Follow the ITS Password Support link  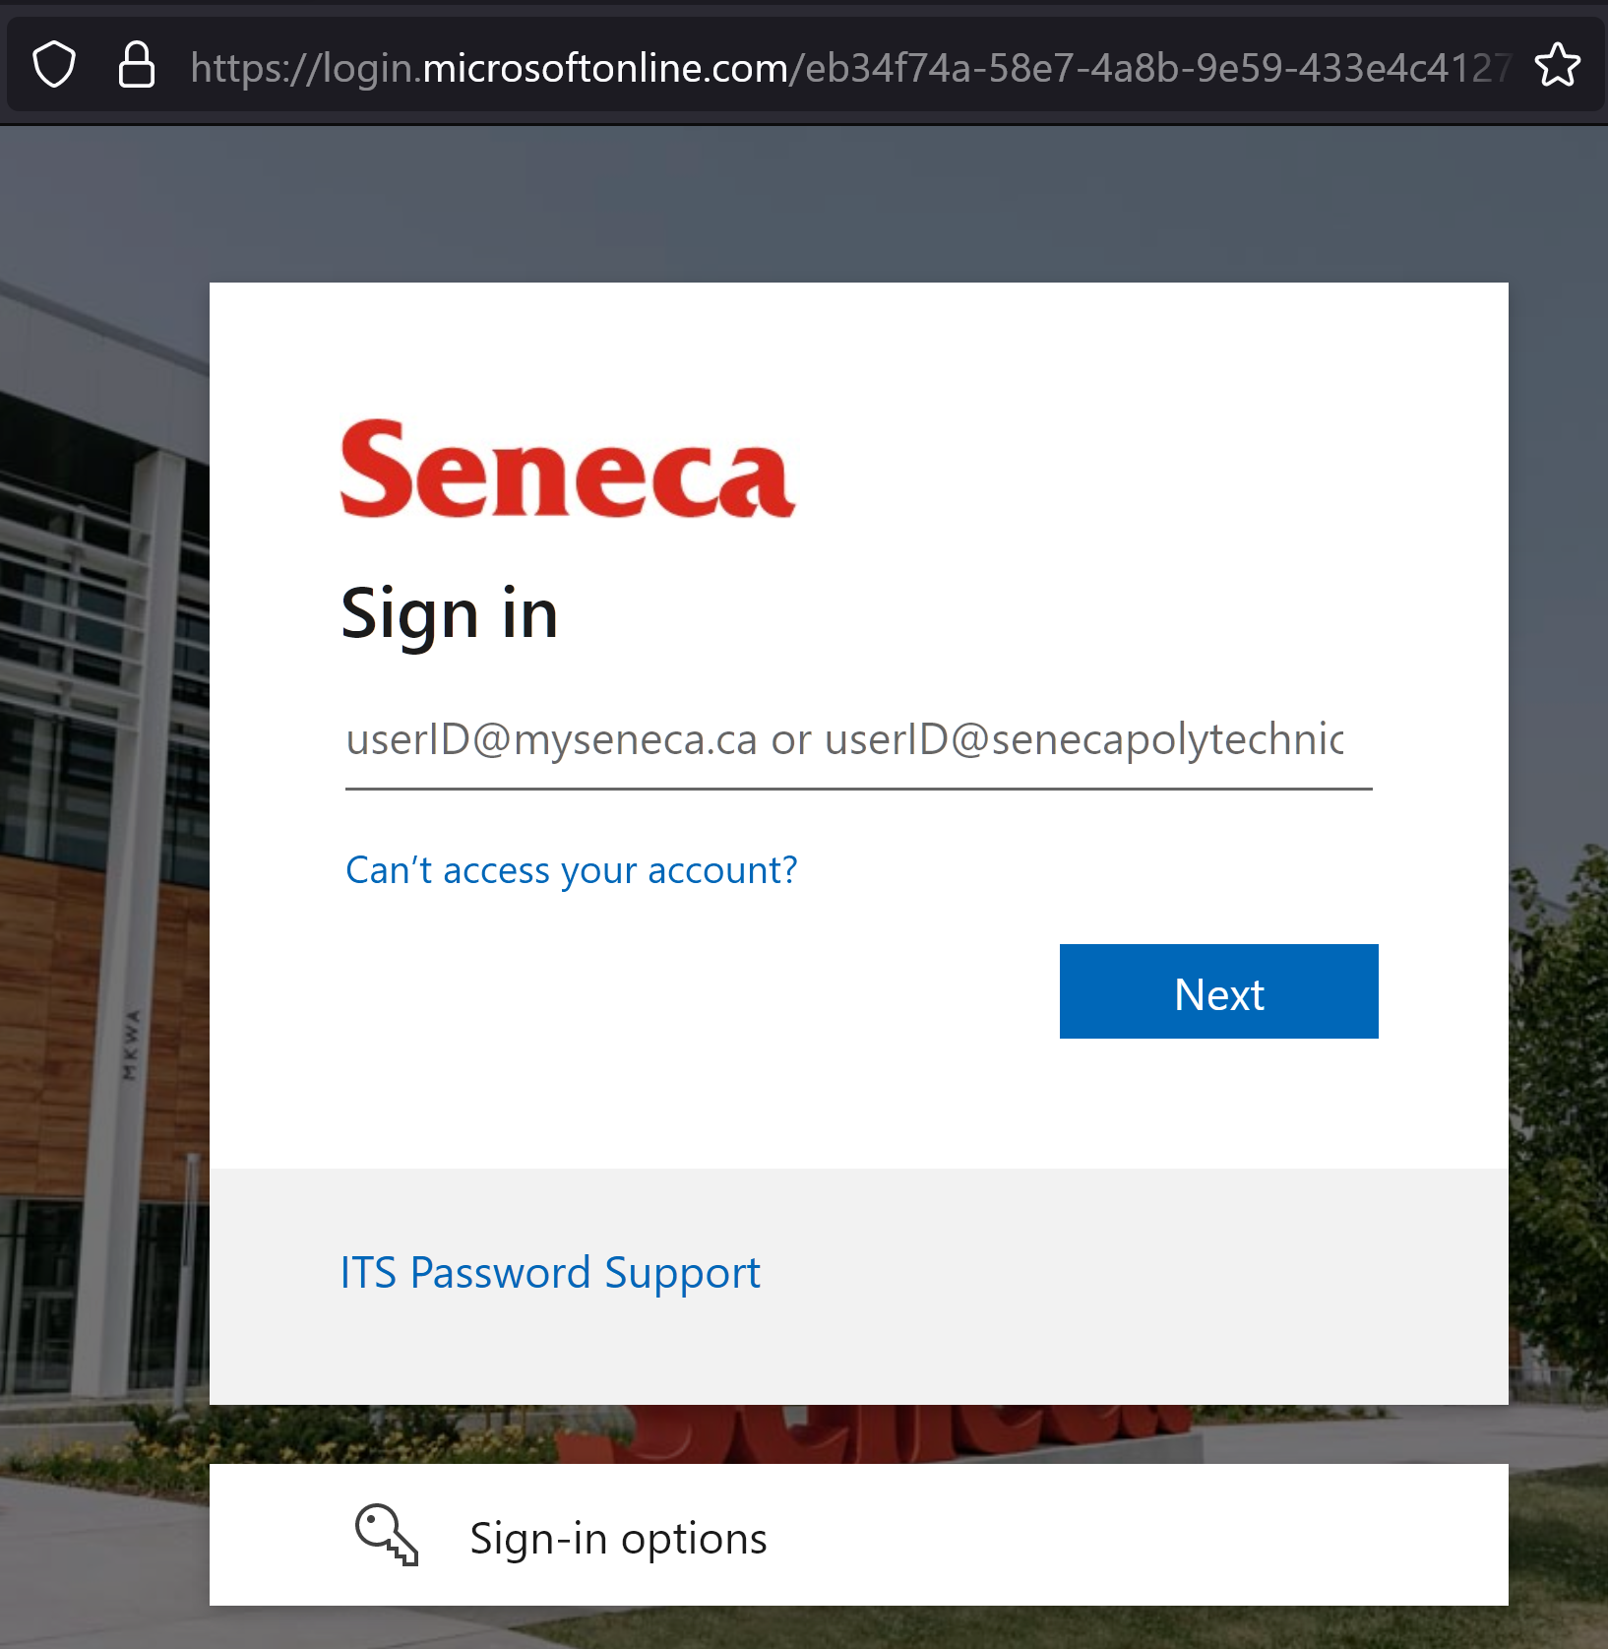(550, 1273)
